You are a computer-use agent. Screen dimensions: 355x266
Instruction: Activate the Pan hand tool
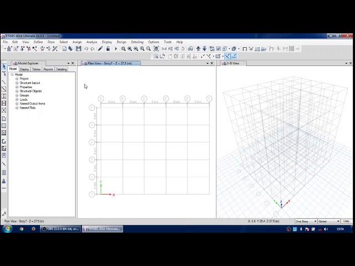point(156,49)
